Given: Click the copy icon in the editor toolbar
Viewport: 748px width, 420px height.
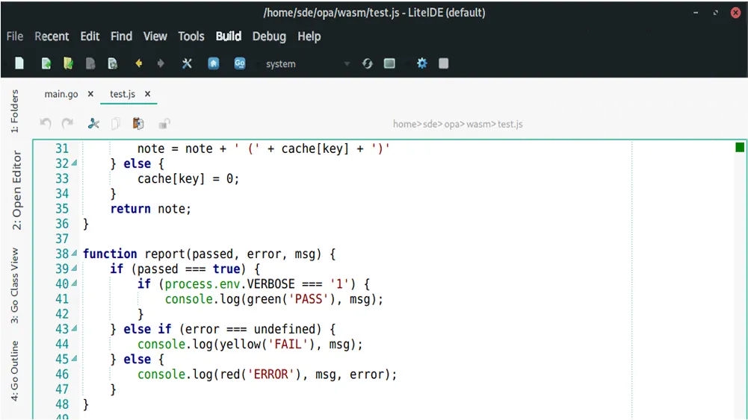Looking at the screenshot, I should [x=115, y=124].
